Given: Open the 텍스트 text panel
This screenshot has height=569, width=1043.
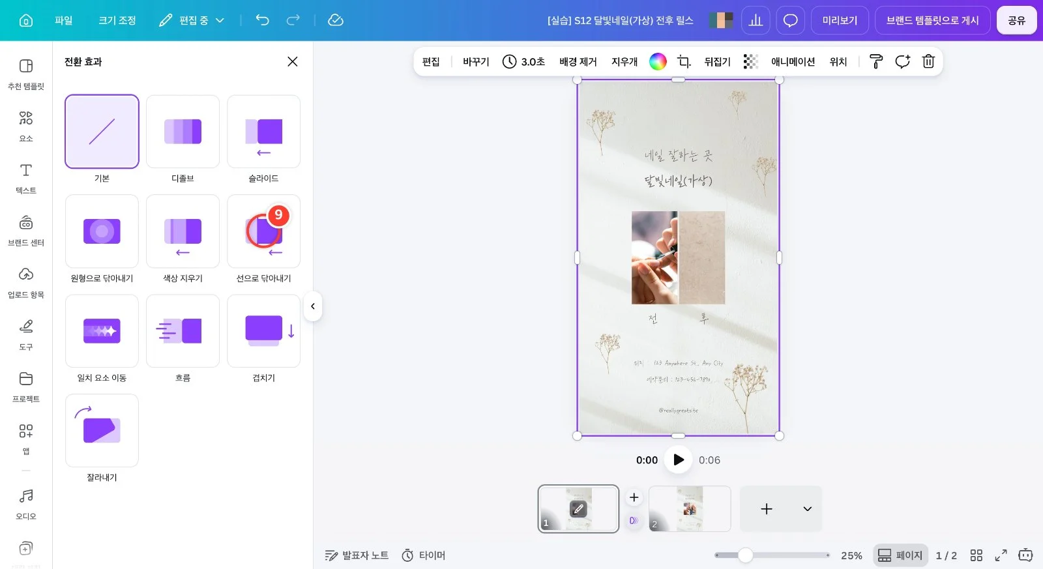Looking at the screenshot, I should click(x=26, y=179).
